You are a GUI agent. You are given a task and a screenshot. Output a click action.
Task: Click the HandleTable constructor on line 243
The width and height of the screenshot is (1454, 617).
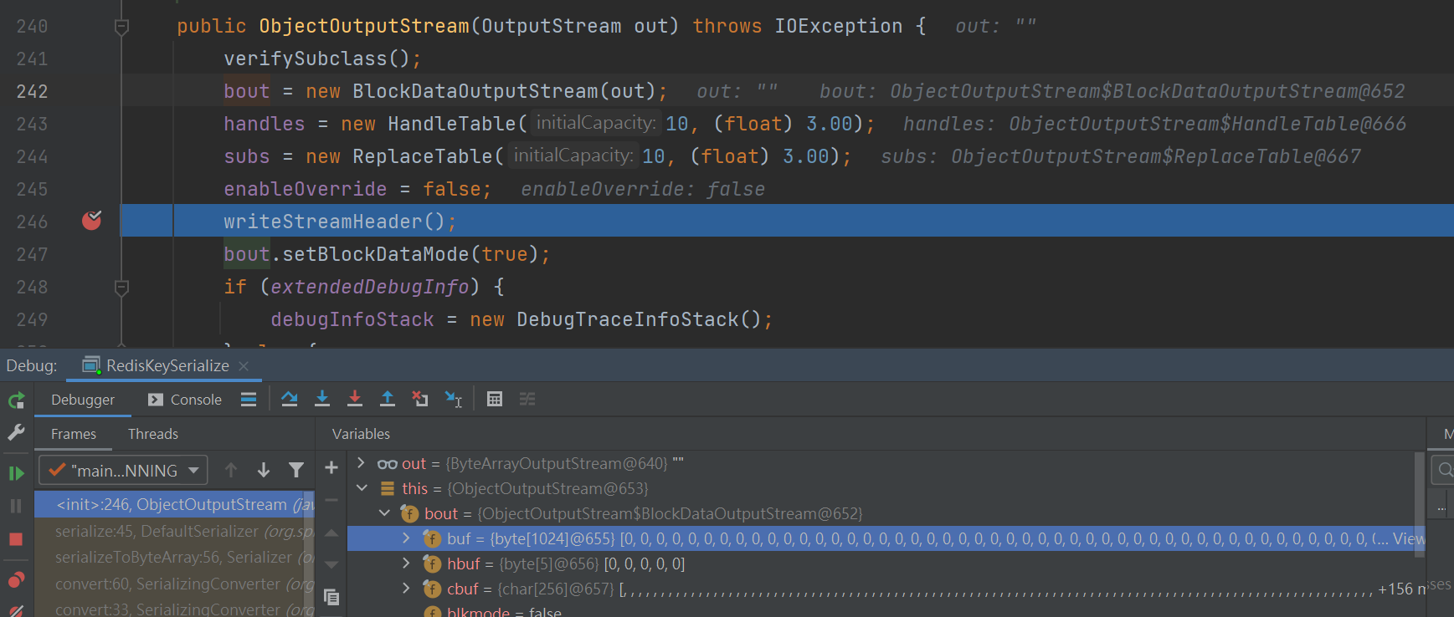point(451,124)
